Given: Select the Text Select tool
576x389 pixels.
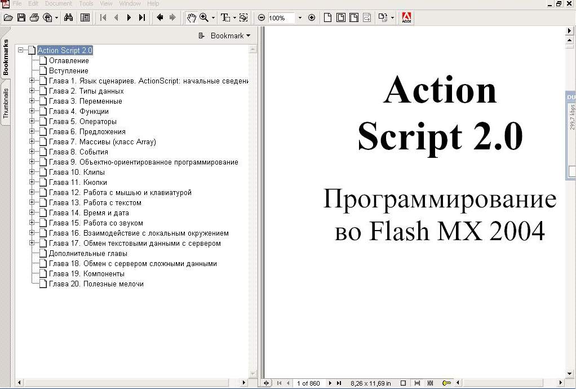Looking at the screenshot, I should point(225,17).
